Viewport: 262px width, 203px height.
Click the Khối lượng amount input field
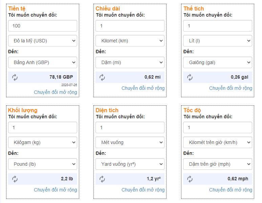pos(43,127)
